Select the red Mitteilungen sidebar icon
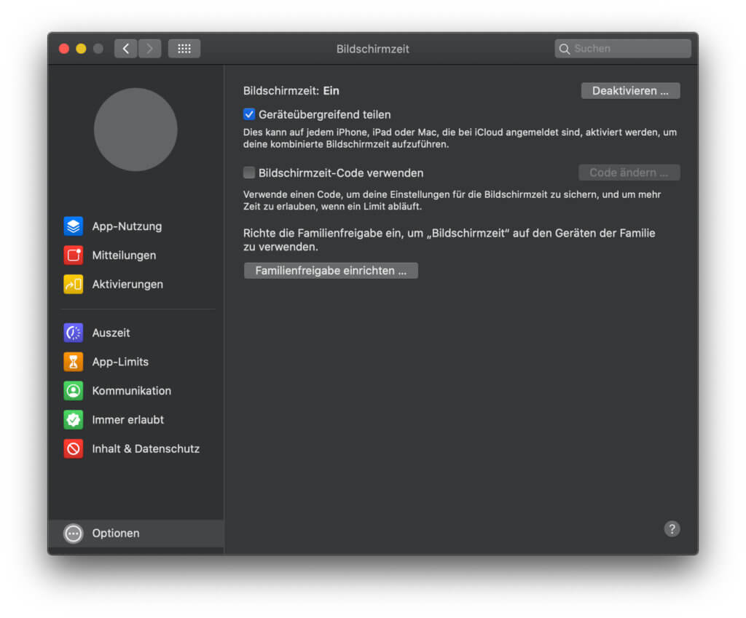Image resolution: width=746 pixels, height=618 pixels. click(x=73, y=255)
